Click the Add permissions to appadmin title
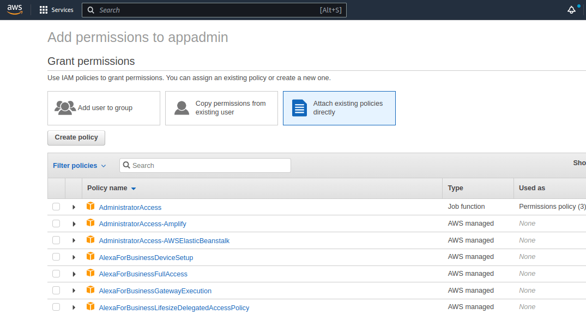Image resolution: width=586 pixels, height=314 pixels. [x=137, y=38]
